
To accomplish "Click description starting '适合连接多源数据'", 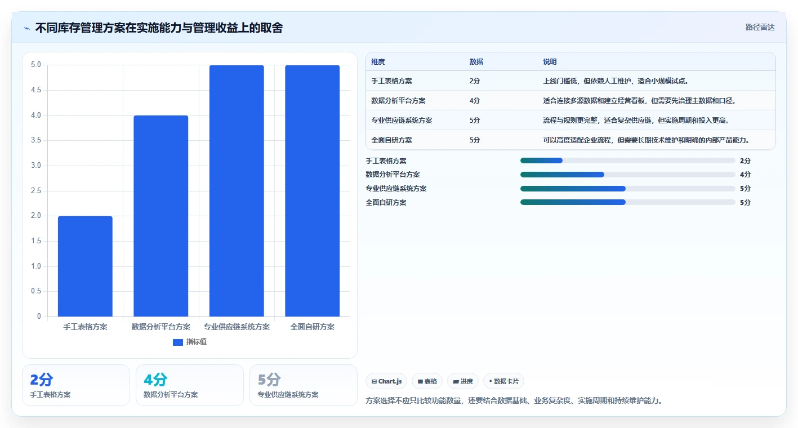I will 640,101.
